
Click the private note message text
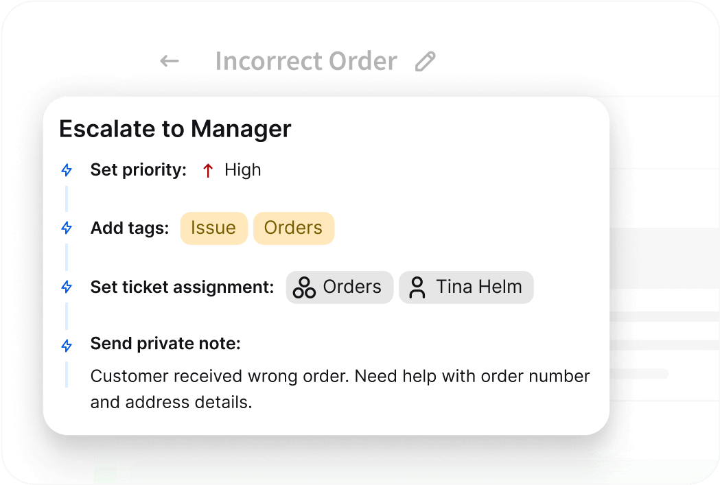click(340, 389)
